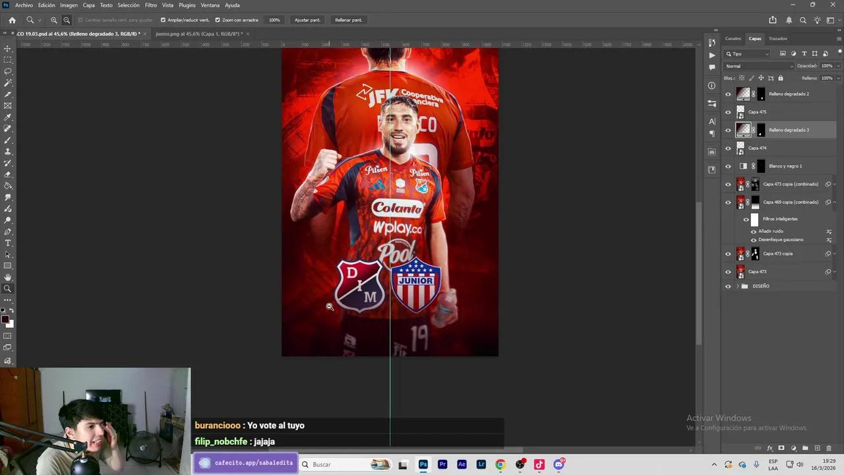Select the Move tool
The width and height of the screenshot is (844, 475).
tap(8, 47)
